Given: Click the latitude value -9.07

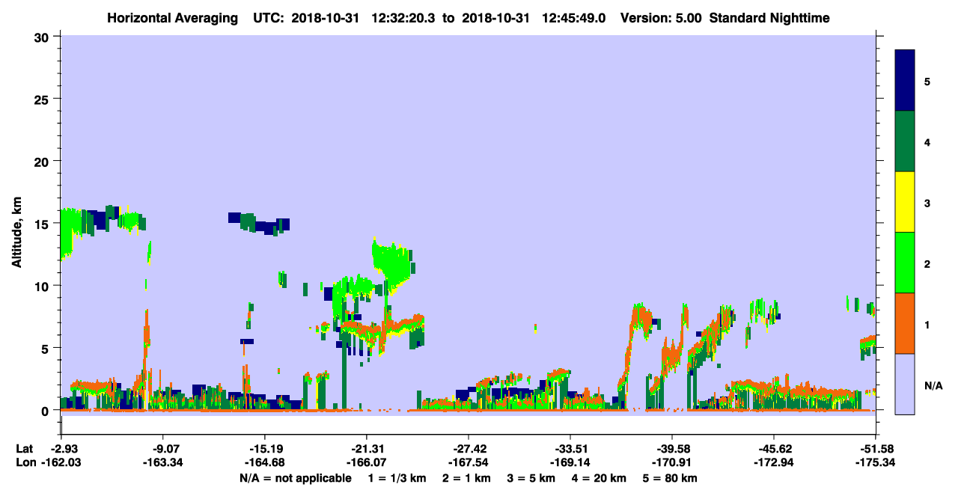Looking at the screenshot, I should [x=163, y=449].
